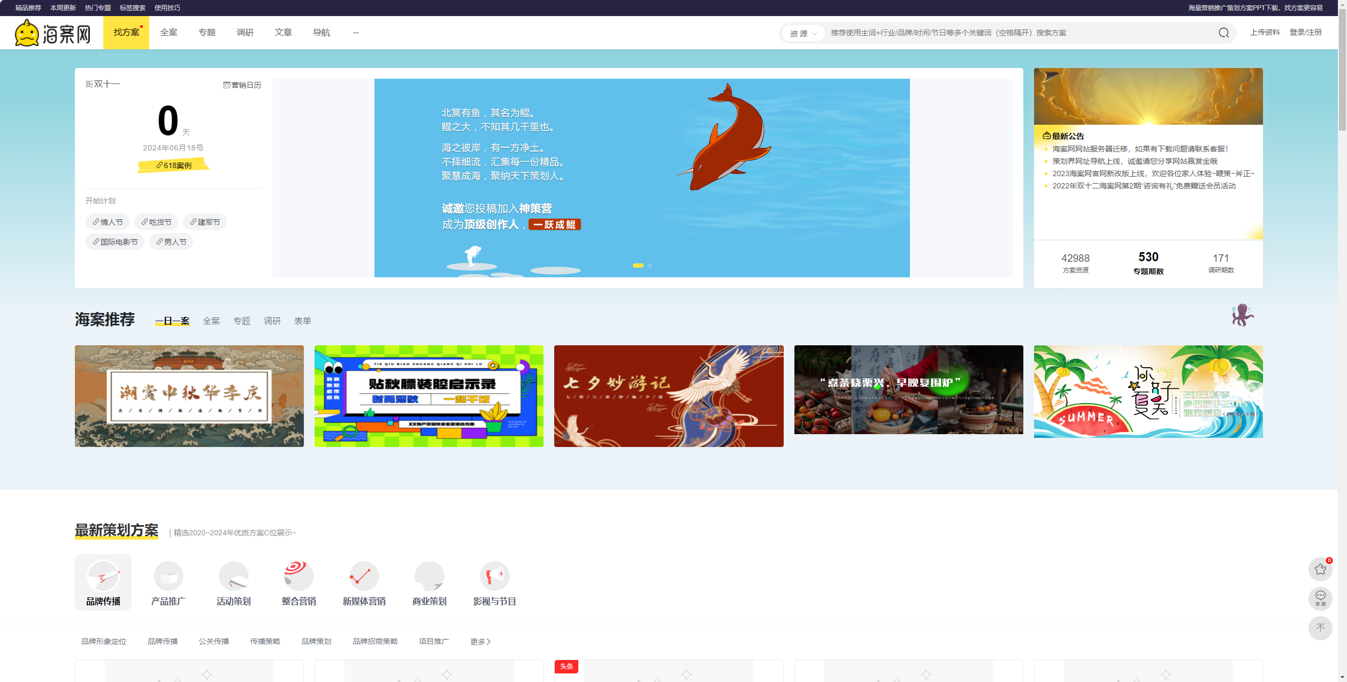Screen dimensions: 1347x682
Task: Select the 新媒体营销 category icon
Action: (x=364, y=577)
